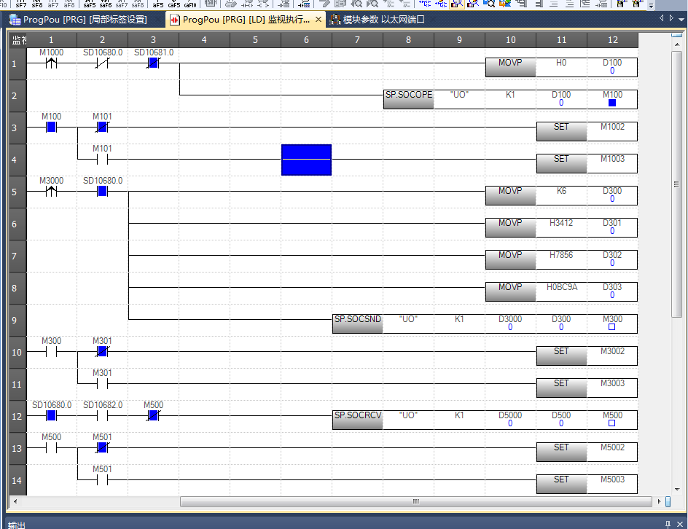Click the blue highlighted cursor cell in row 4
The image size is (688, 529).
click(x=306, y=160)
